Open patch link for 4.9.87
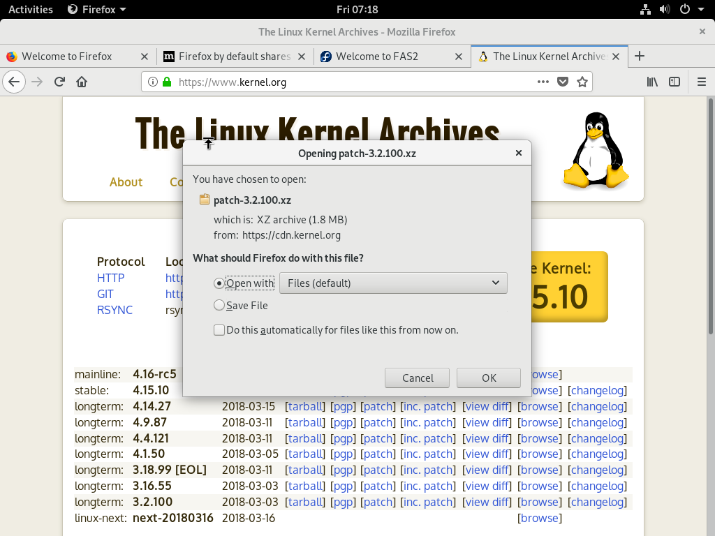 coord(378,422)
